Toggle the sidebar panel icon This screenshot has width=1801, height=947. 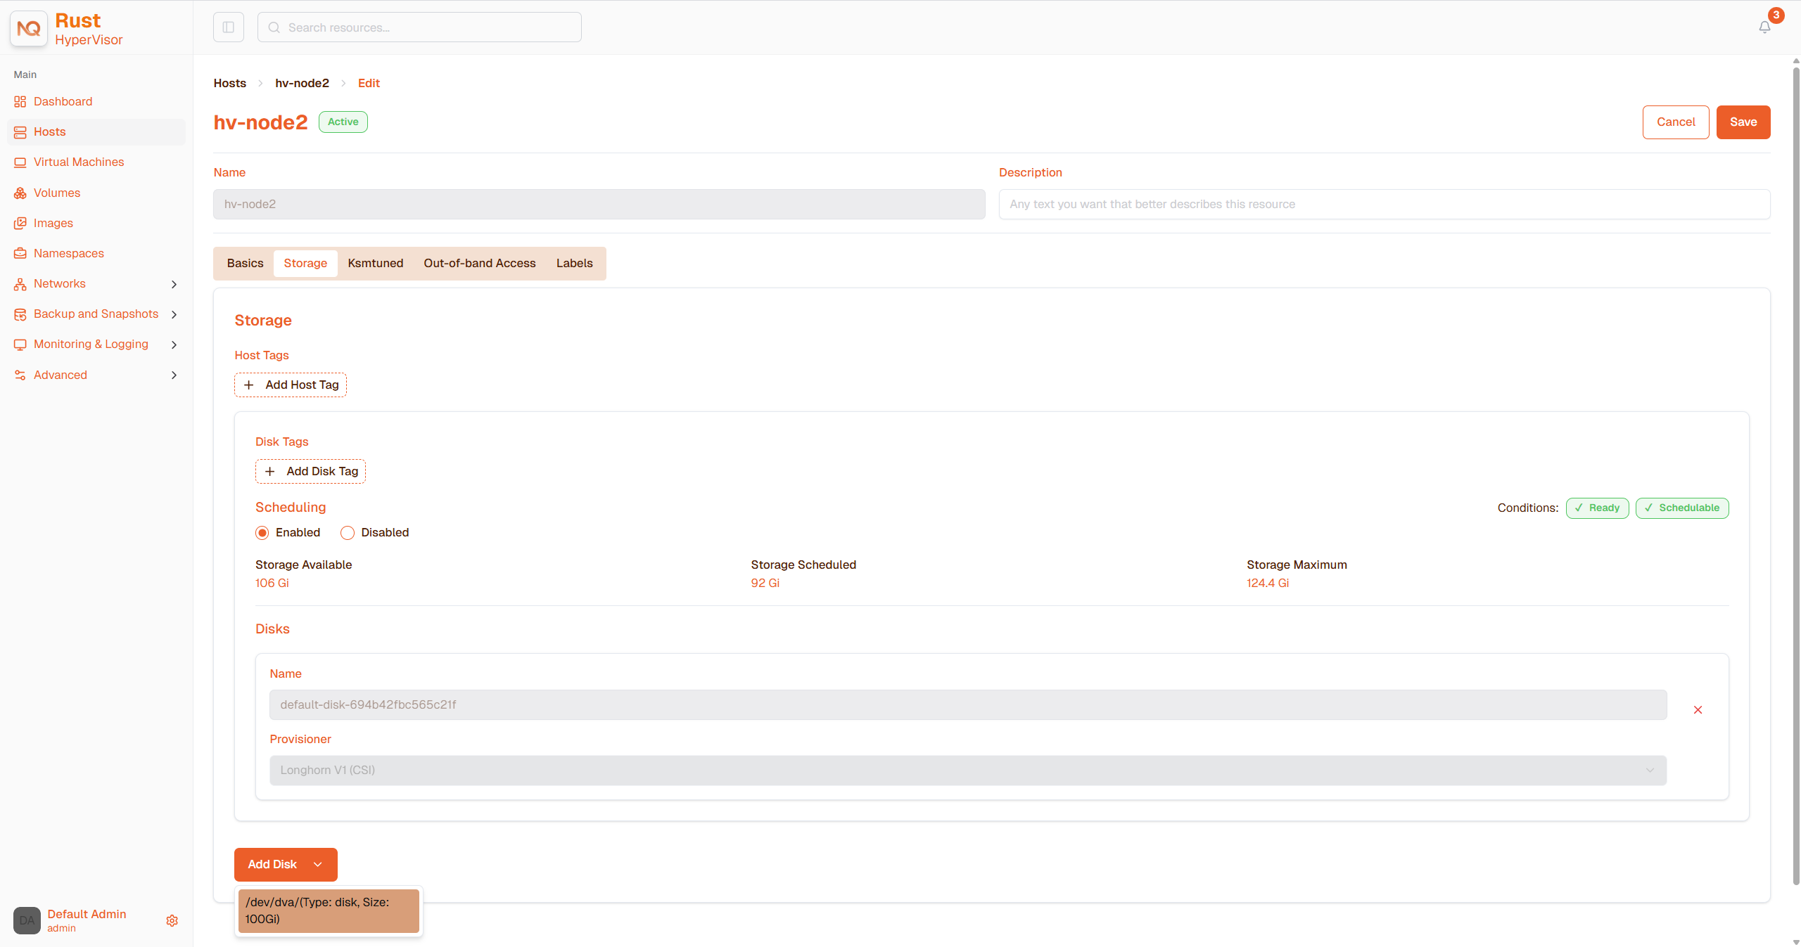[x=229, y=27]
